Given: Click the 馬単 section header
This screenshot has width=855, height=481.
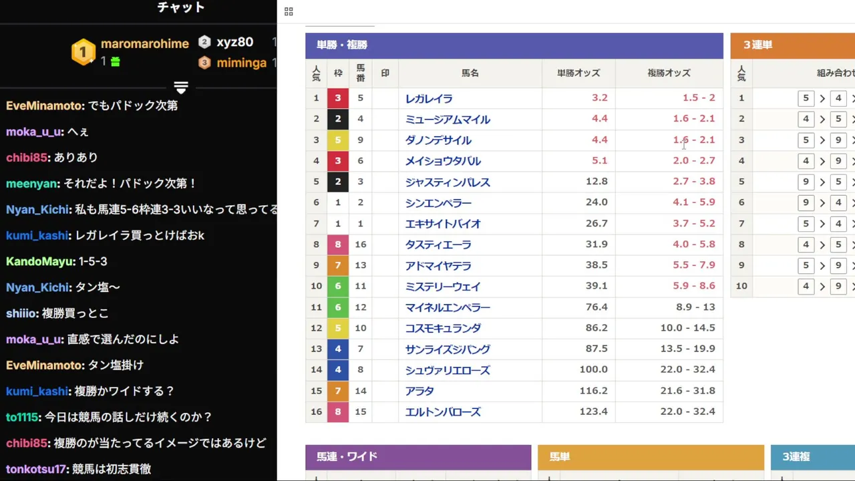Looking at the screenshot, I should 651,457.
